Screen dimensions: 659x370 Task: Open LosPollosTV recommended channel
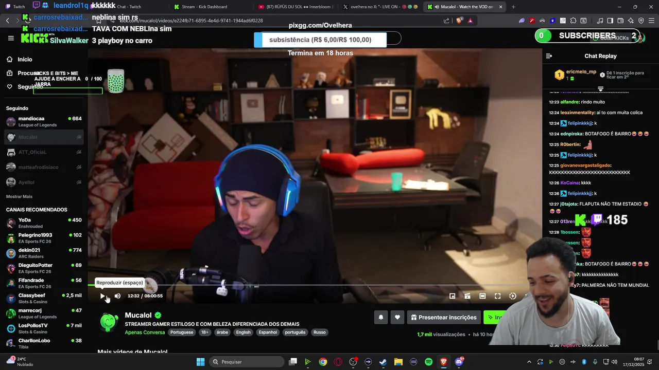44,329
